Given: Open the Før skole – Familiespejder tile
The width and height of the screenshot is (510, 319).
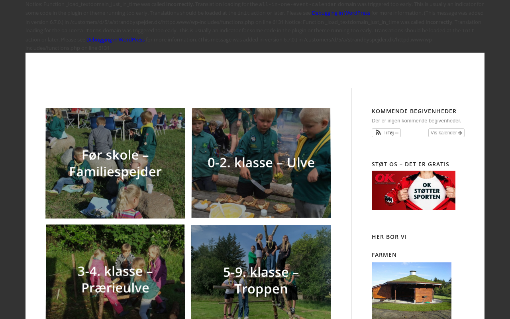Looking at the screenshot, I should (x=115, y=163).
